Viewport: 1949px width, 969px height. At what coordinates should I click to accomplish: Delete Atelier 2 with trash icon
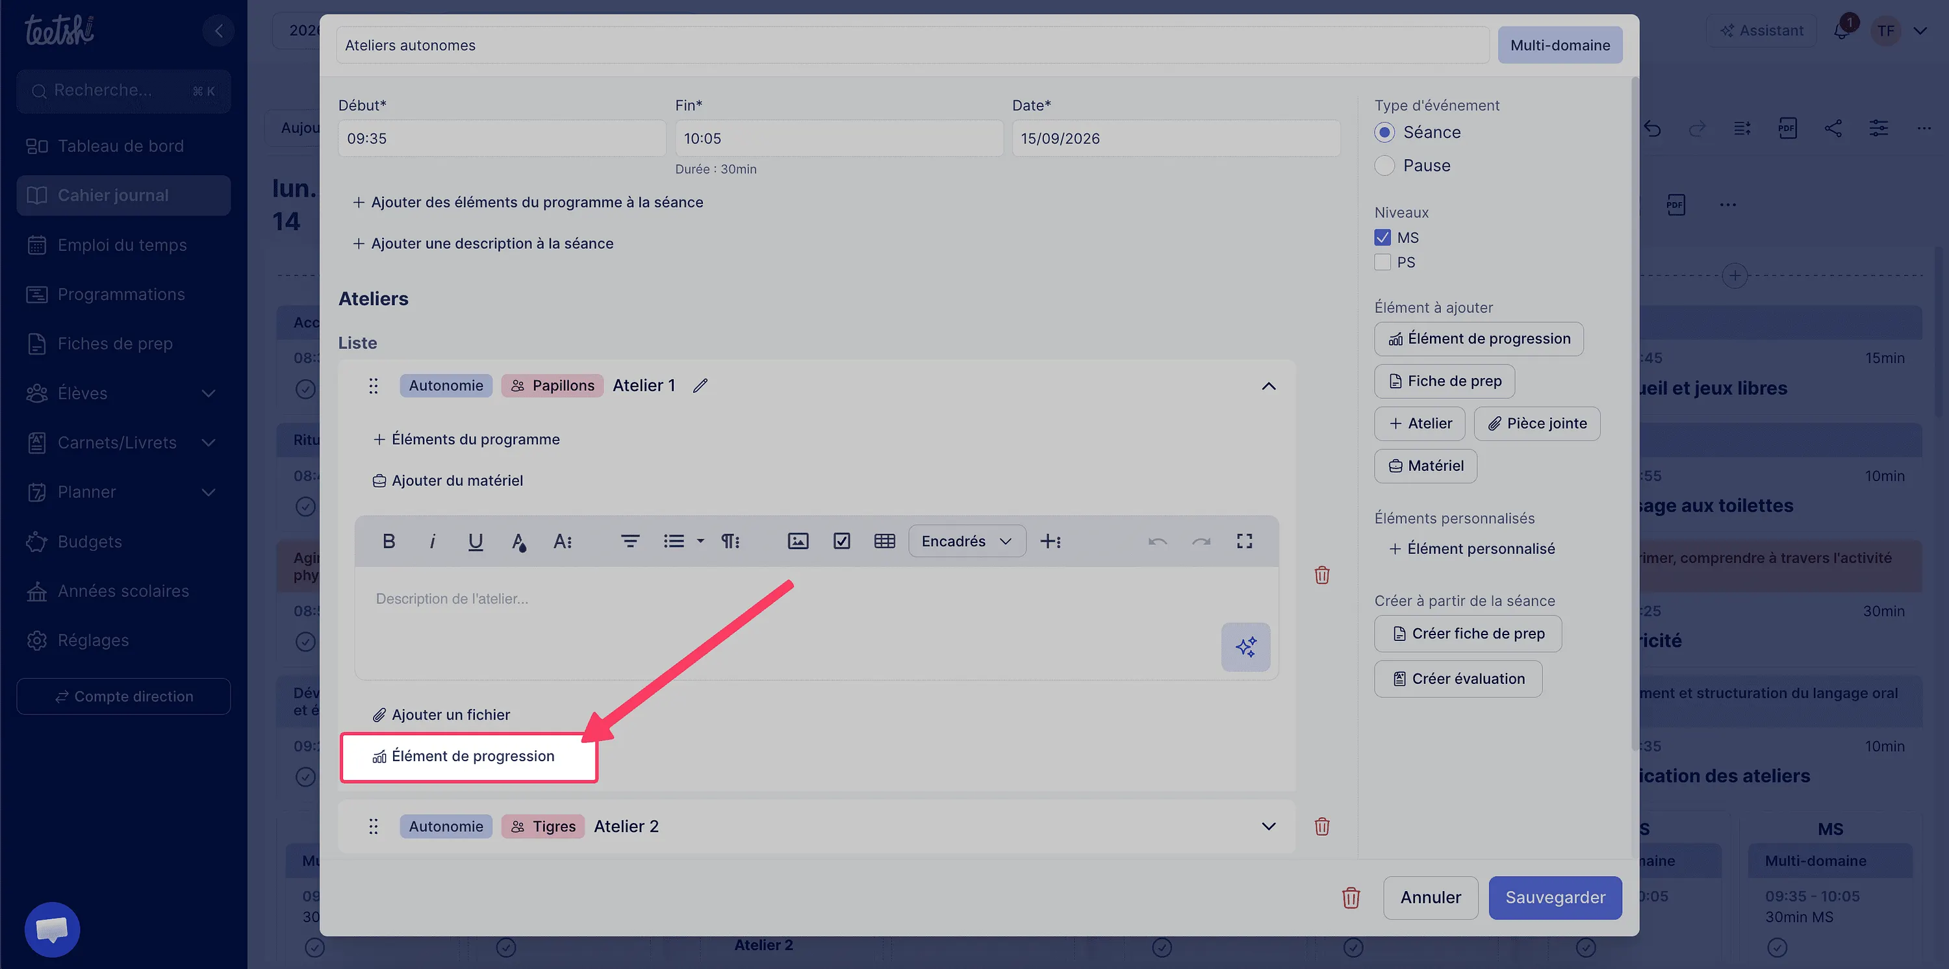[1322, 826]
